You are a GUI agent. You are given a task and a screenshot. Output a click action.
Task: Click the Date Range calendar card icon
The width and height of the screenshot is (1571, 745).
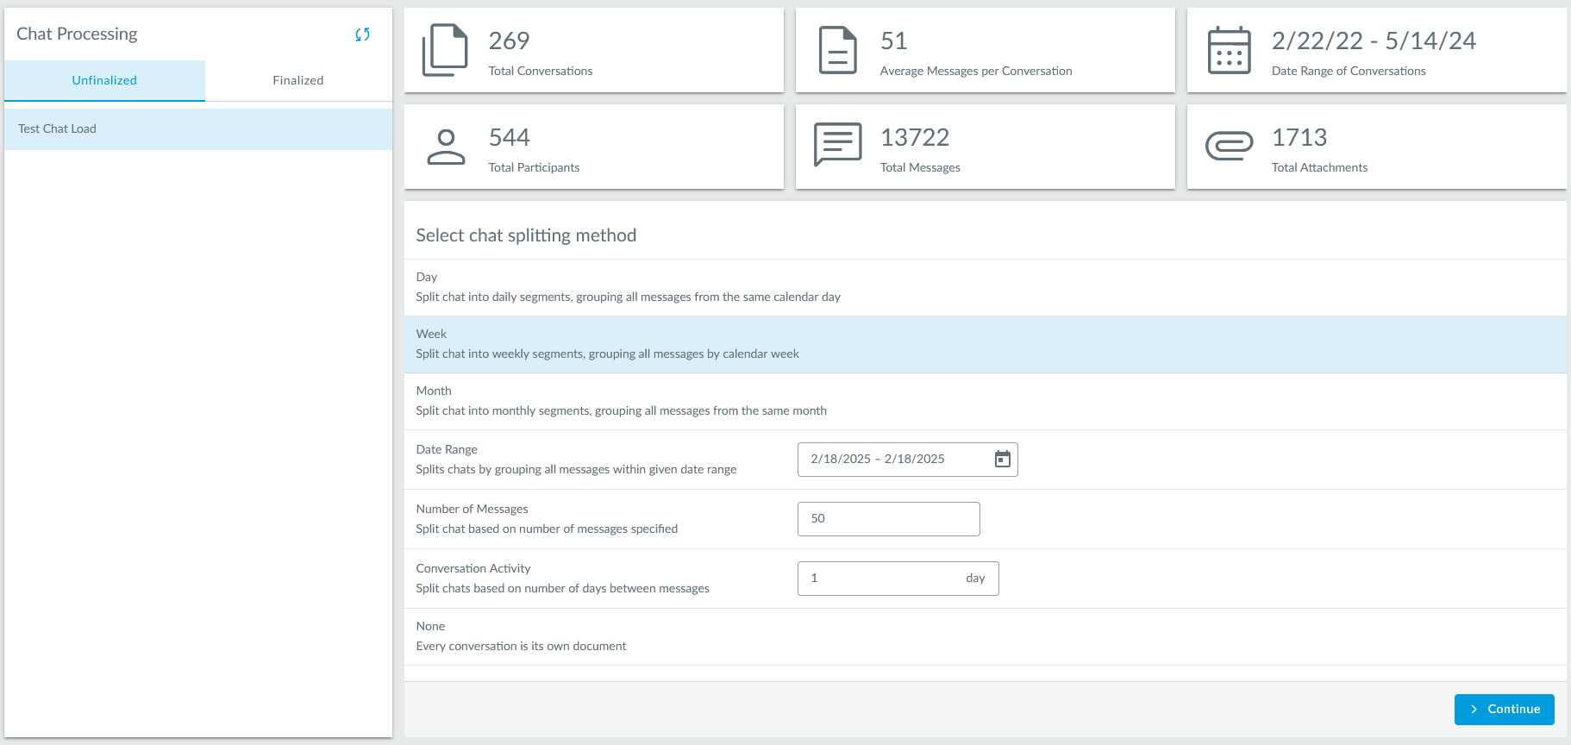pyautogui.click(x=1229, y=50)
